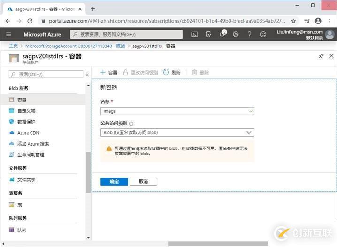This screenshot has height=247, width=337.
Task: Open 容器 in the Blob service menu
Action: tap(43, 100)
